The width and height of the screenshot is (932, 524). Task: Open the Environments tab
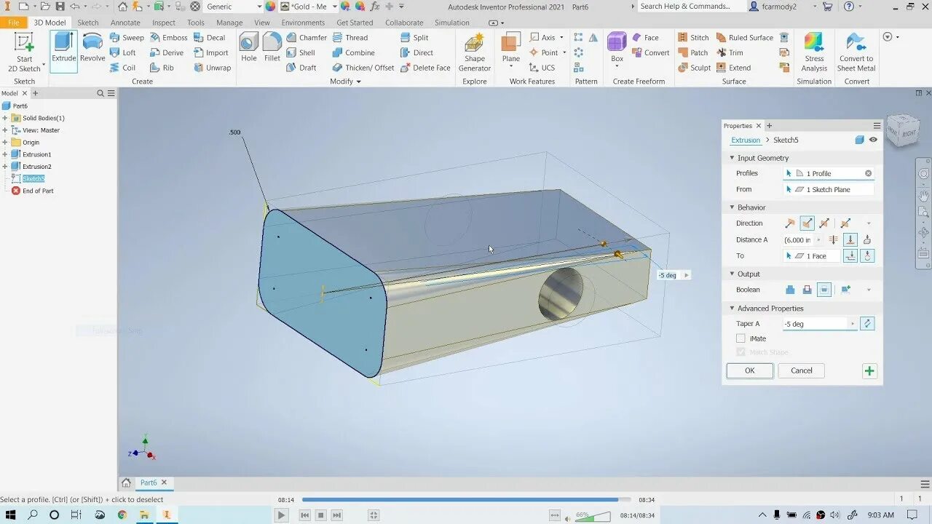(303, 23)
